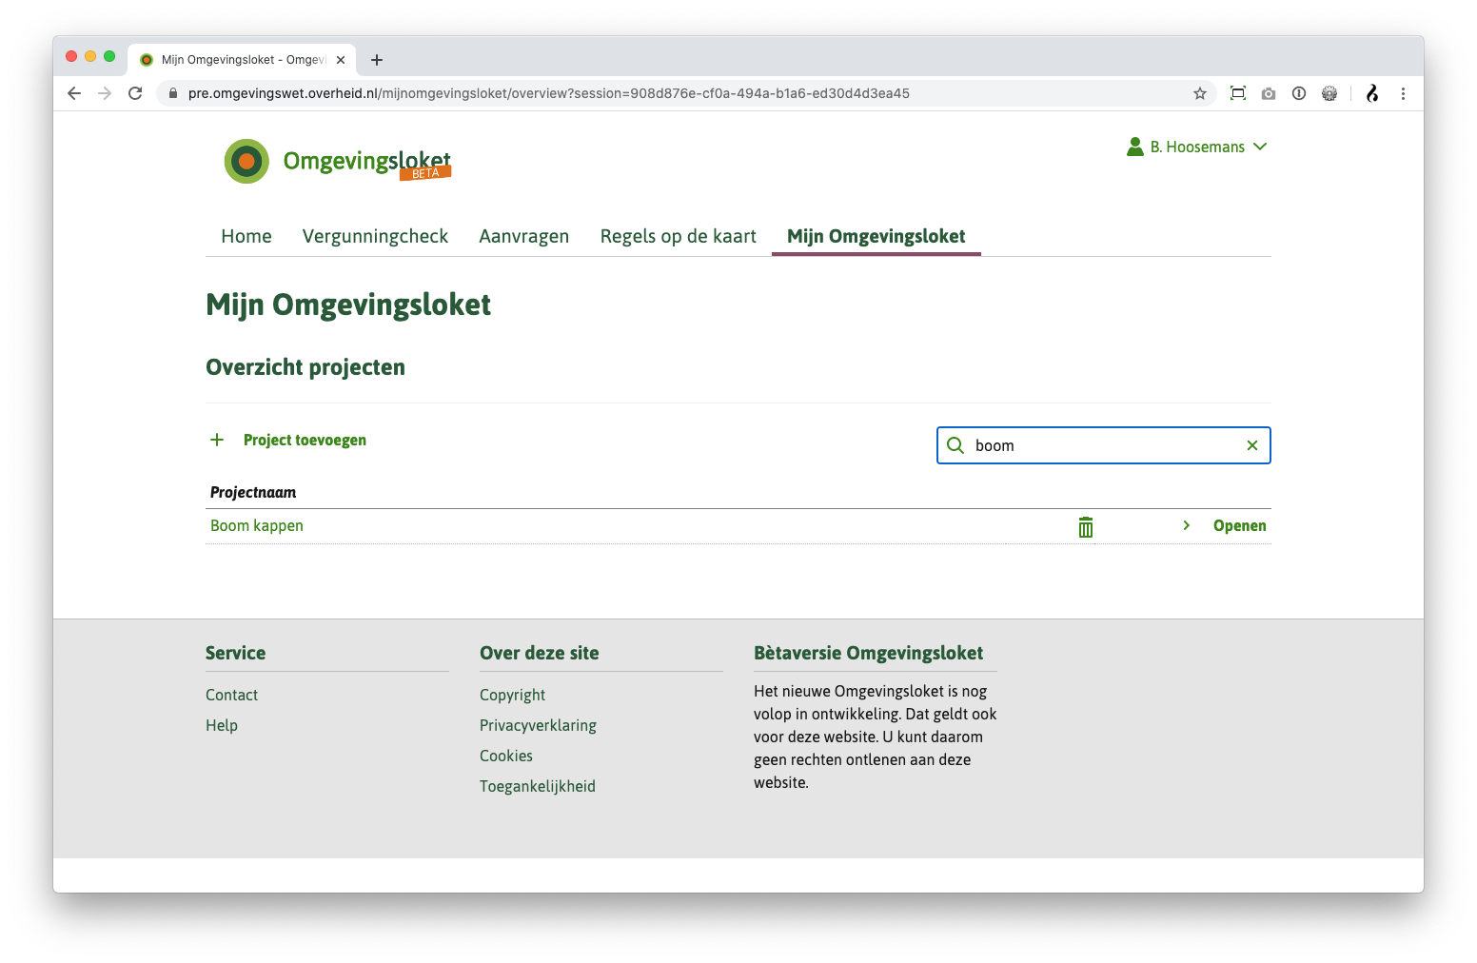Open the Help link in the footer

click(222, 725)
